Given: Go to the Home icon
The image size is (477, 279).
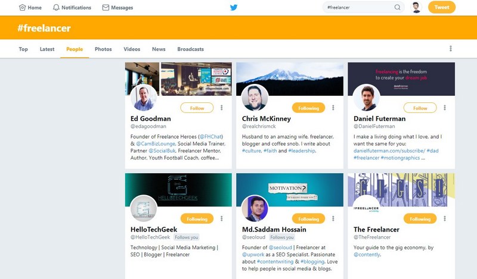Looking at the screenshot, I should click(x=22, y=8).
